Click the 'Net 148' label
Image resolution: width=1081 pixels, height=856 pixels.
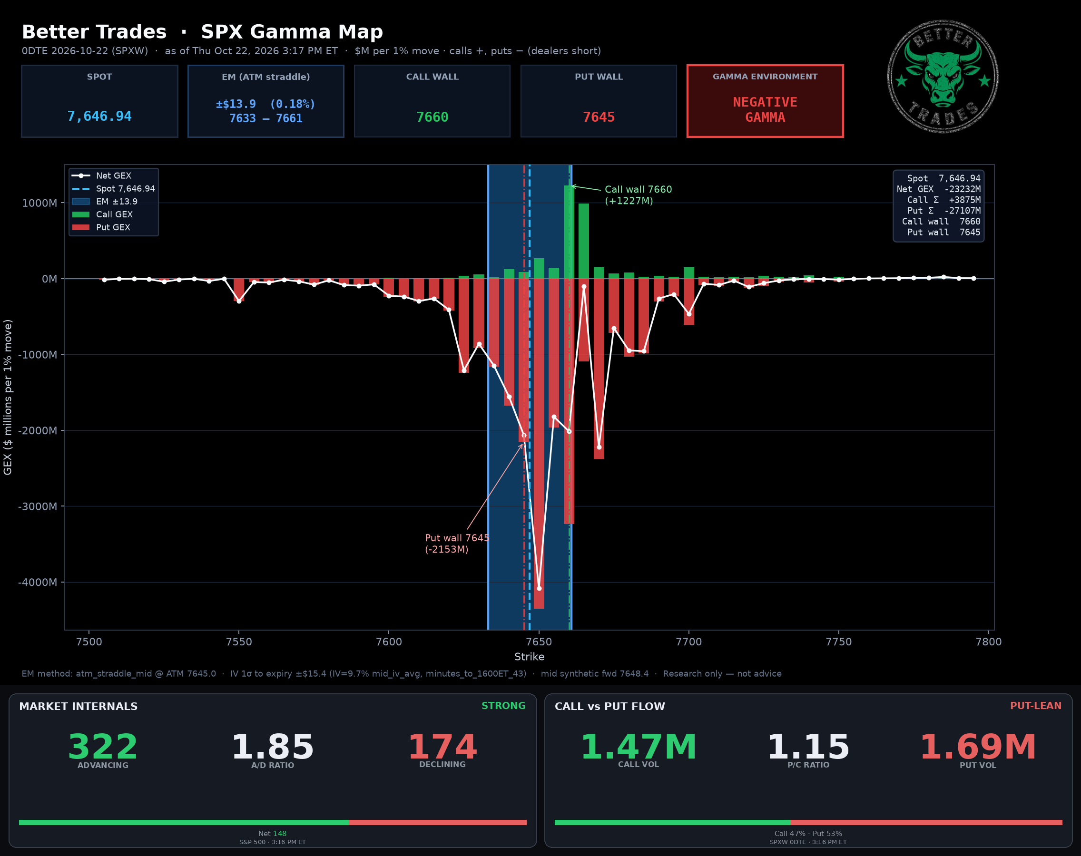pos(272,834)
